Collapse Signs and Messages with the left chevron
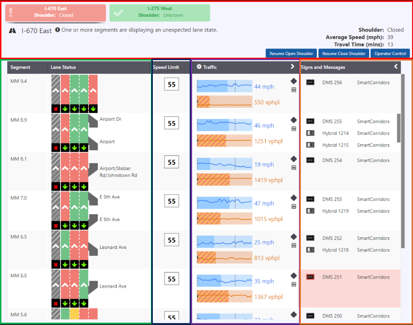Screen dimensions: 413x325 pyautogui.click(x=395, y=66)
